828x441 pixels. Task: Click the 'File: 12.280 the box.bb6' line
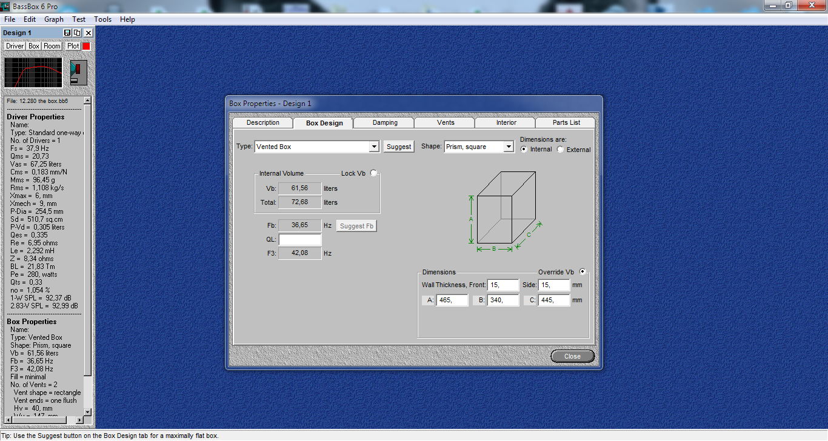click(x=38, y=101)
